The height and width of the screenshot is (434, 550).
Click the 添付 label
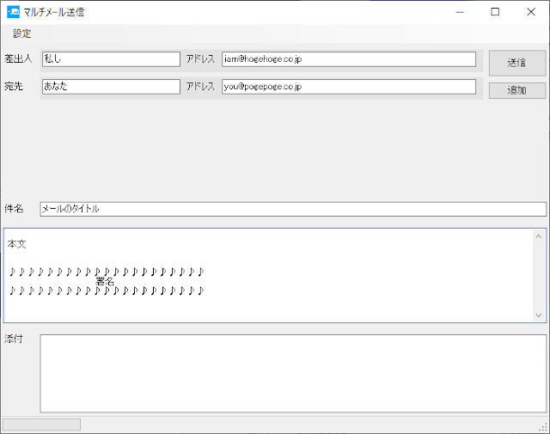[x=14, y=339]
